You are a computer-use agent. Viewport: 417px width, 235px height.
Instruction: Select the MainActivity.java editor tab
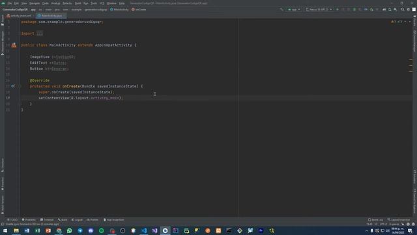tap(51, 16)
